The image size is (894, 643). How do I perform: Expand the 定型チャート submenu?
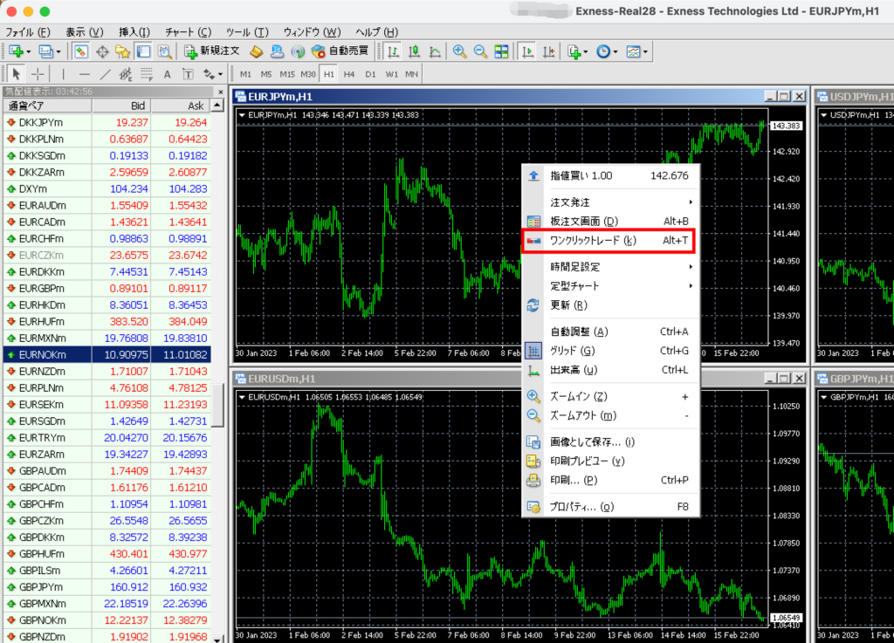[x=610, y=286]
